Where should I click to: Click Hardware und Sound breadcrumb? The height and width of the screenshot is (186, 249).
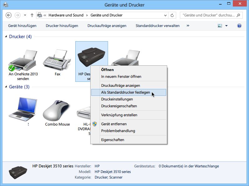[66, 15]
